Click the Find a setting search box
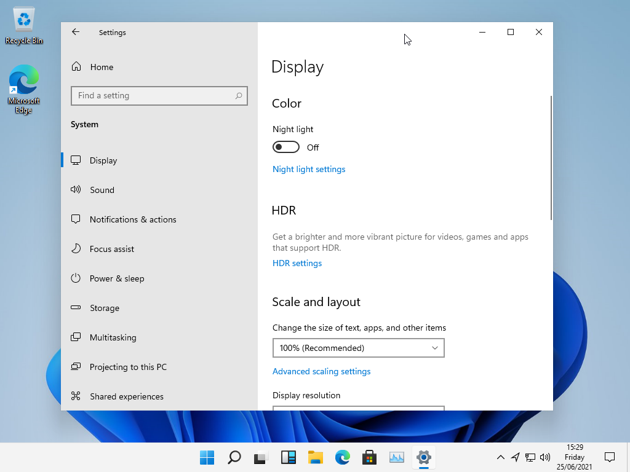Viewport: 630px width, 472px height. point(154,96)
